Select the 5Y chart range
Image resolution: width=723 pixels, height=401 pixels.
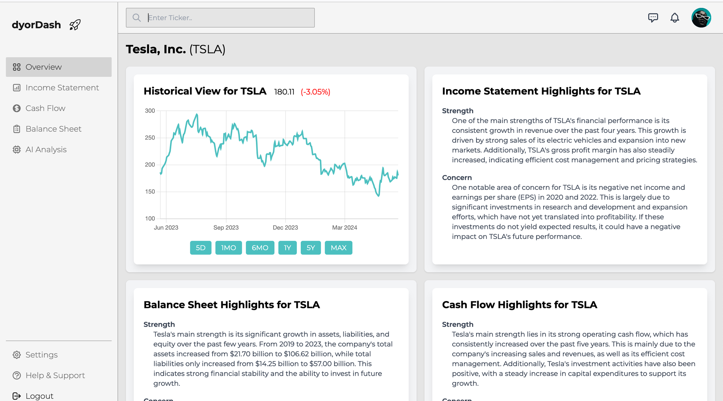coord(311,248)
